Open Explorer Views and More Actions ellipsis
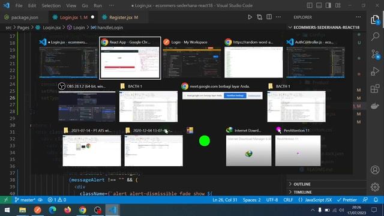Screen dimensions: 384x216 [x=358, y=17]
